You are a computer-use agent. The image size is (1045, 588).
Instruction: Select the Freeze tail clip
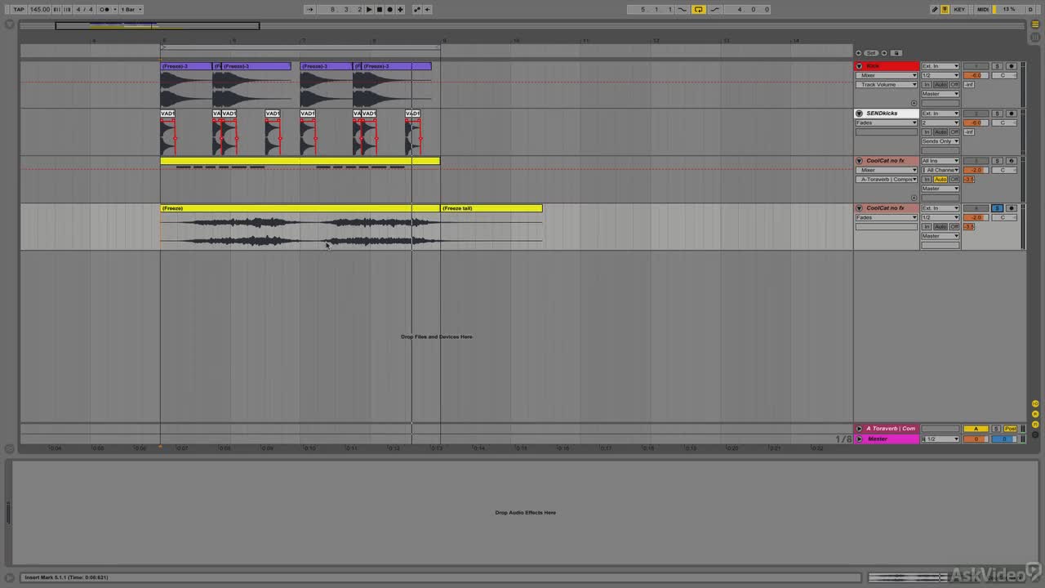491,208
